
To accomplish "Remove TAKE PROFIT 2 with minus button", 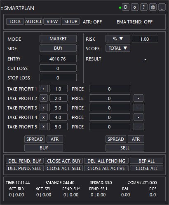I will click(x=138, y=98).
